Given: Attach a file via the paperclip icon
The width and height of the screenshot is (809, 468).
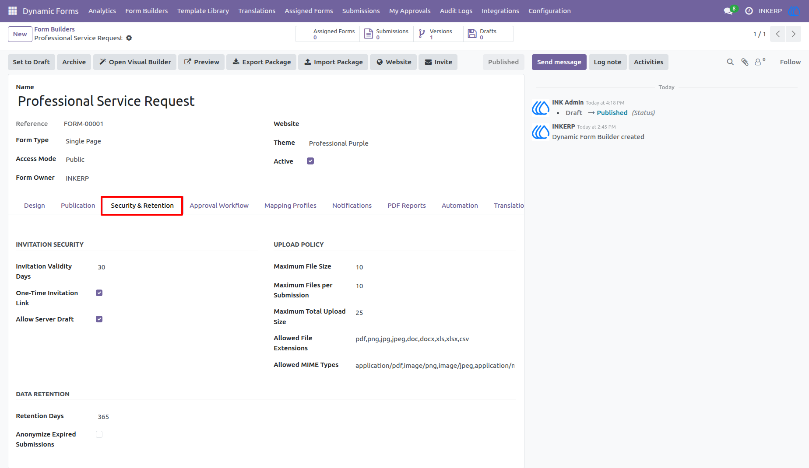Looking at the screenshot, I should point(745,62).
